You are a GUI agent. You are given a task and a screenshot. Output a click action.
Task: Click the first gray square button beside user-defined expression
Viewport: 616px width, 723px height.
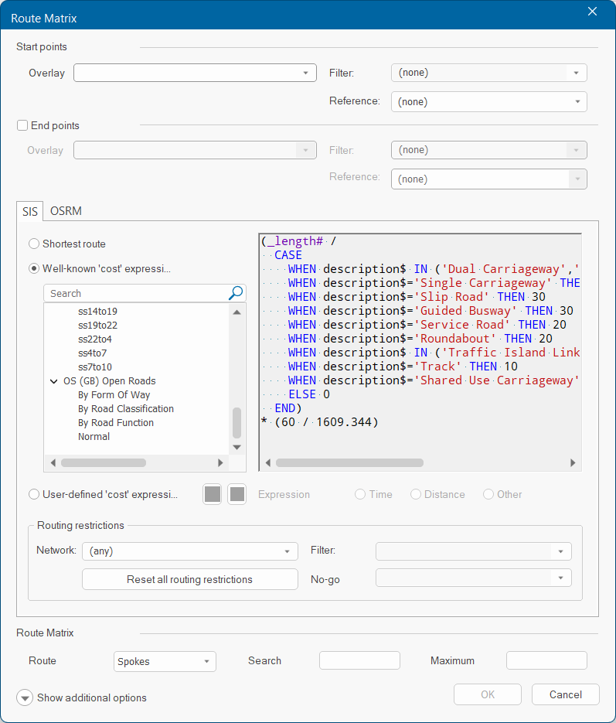point(213,495)
